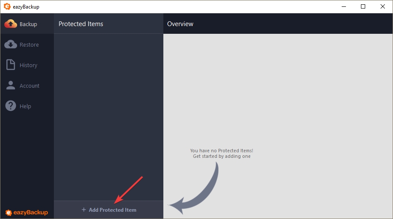Click the eazyBackup logo in sidebar footer
Screen dimensions: 393x219
(27, 213)
